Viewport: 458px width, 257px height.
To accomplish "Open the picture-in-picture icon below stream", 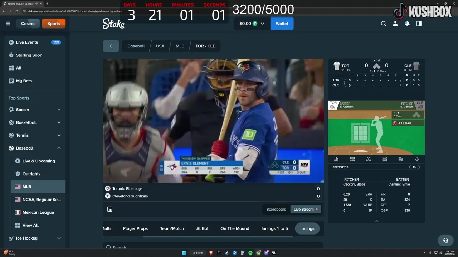I will (x=110, y=210).
